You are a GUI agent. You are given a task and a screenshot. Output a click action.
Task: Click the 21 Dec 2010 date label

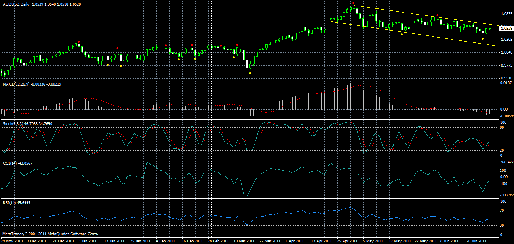[x=63, y=241]
